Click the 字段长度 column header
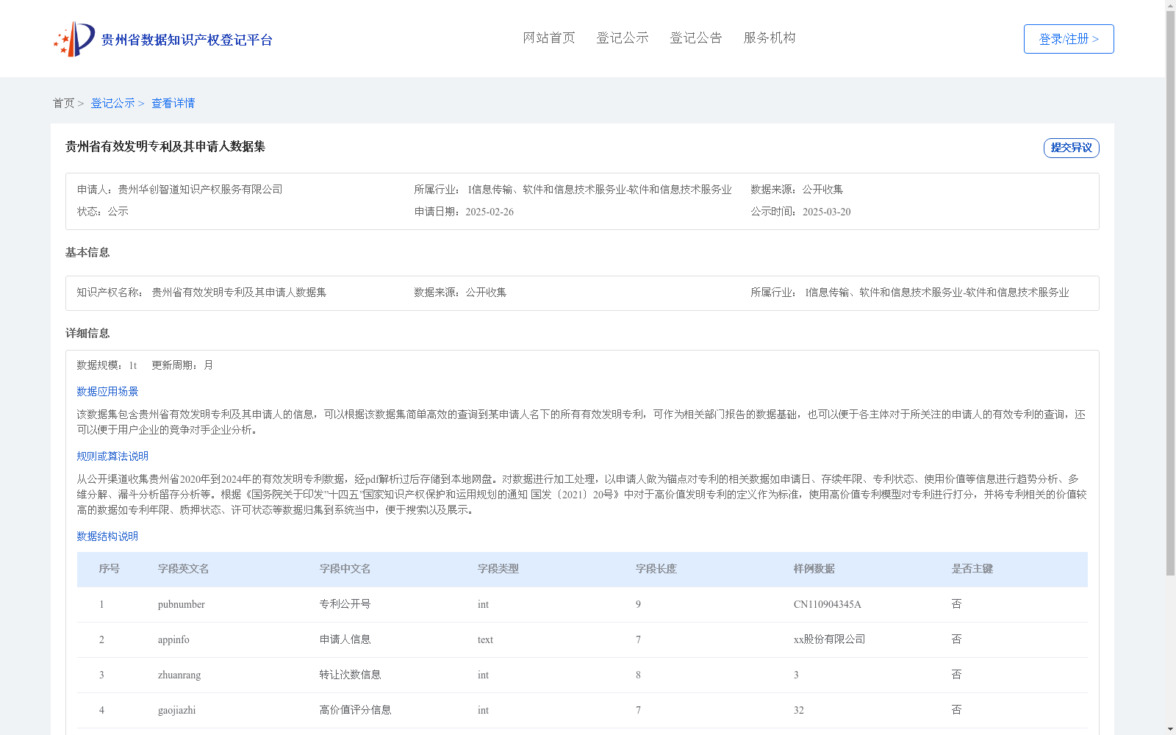 click(x=656, y=569)
